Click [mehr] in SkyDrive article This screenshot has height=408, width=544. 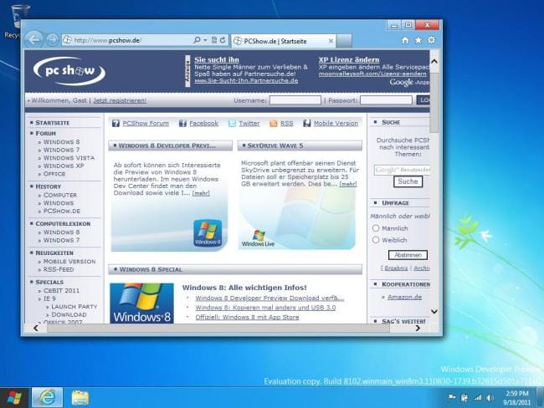tap(348, 184)
